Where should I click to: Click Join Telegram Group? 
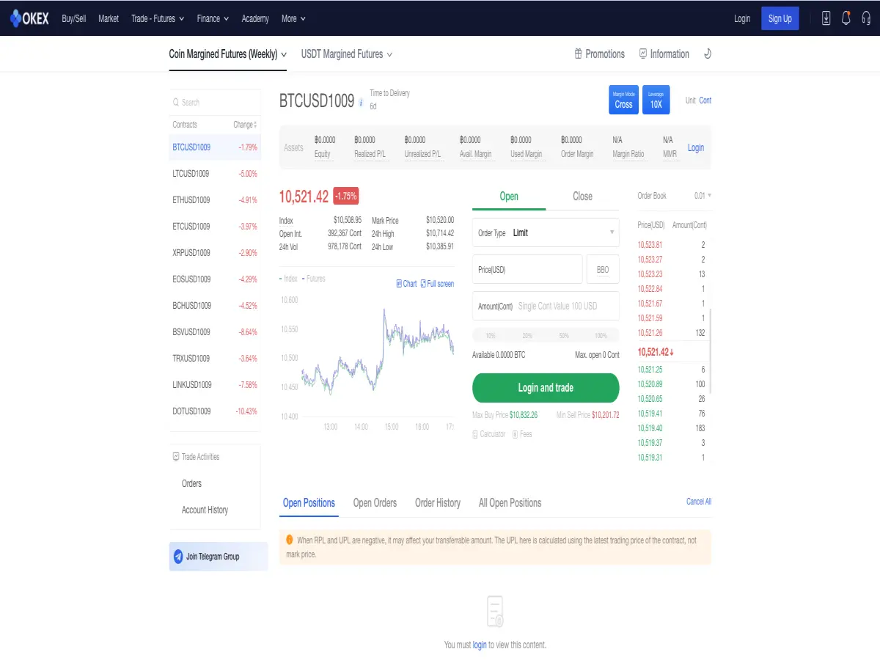[219, 557]
